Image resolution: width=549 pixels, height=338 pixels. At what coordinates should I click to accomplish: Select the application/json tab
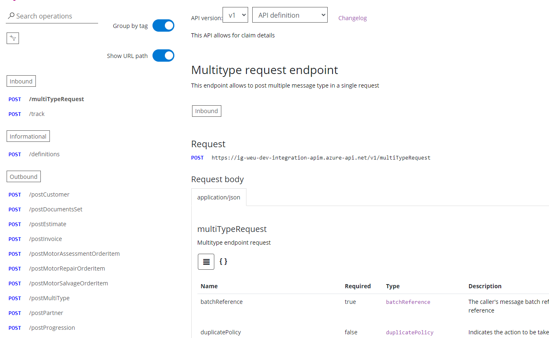click(218, 197)
